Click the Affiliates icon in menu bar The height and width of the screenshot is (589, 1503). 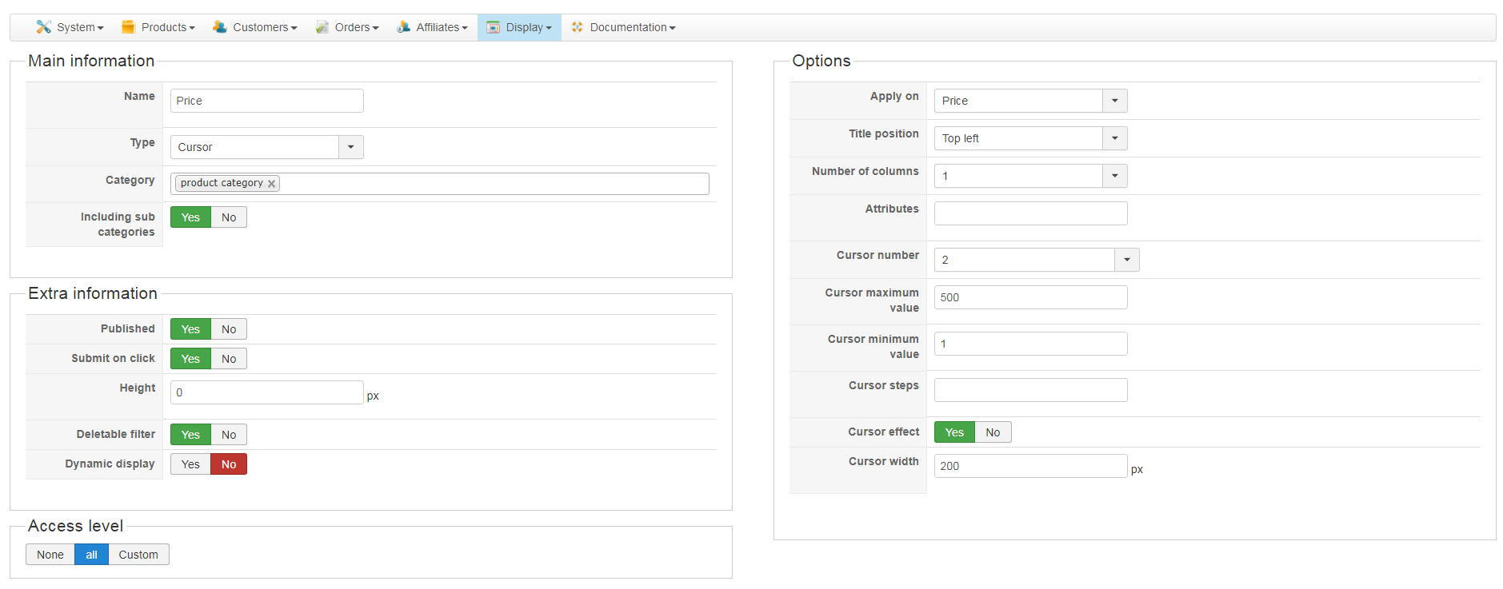[x=404, y=27]
